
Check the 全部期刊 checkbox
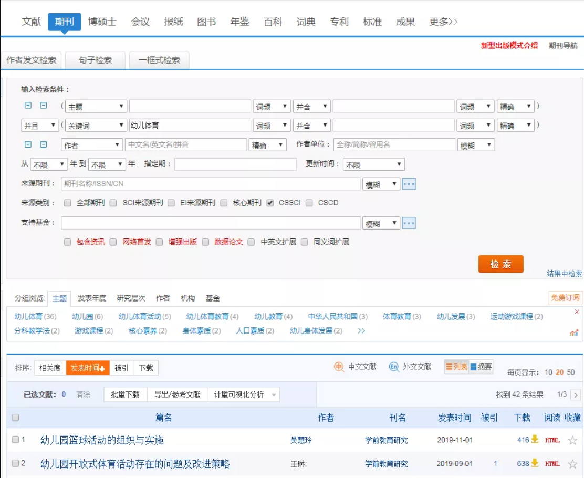[67, 203]
